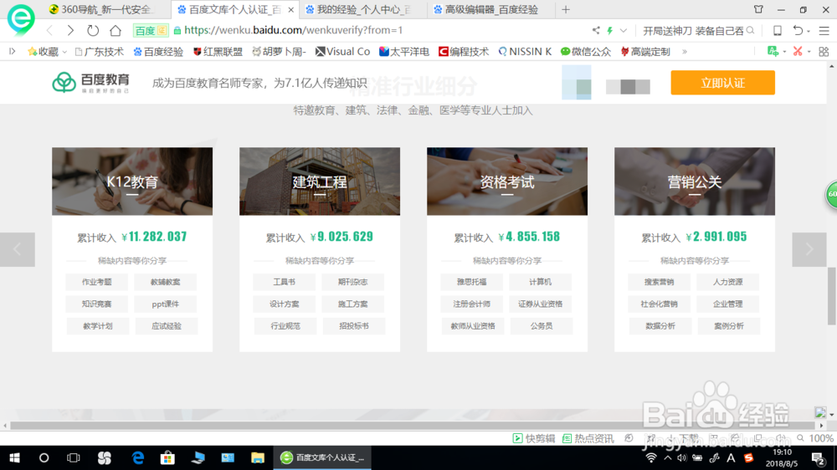837x470 pixels.
Task: Open the NISSIN K bookmark
Action: [525, 52]
